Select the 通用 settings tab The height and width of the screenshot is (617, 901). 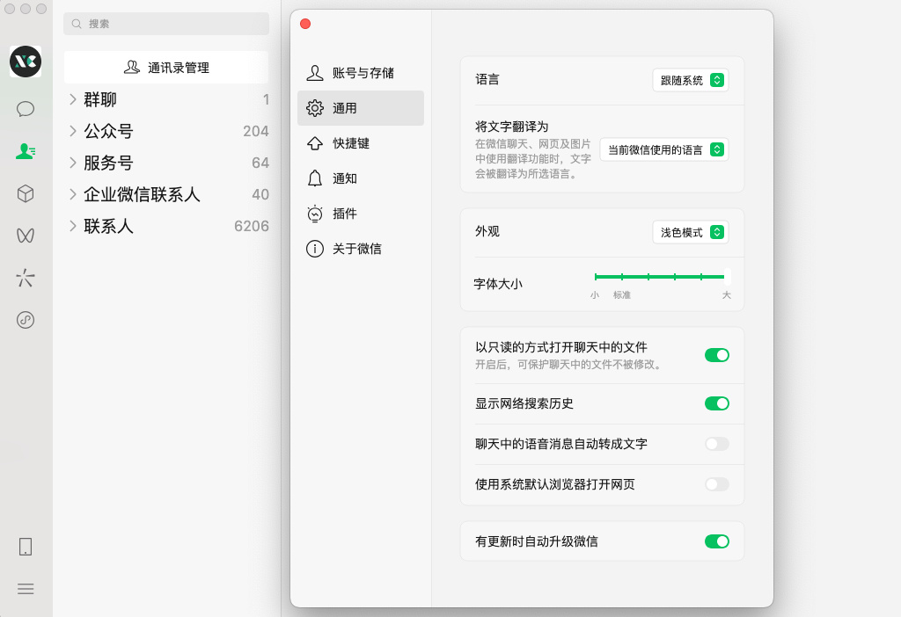click(x=361, y=108)
